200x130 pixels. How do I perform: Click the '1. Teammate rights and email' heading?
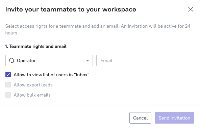36,46
